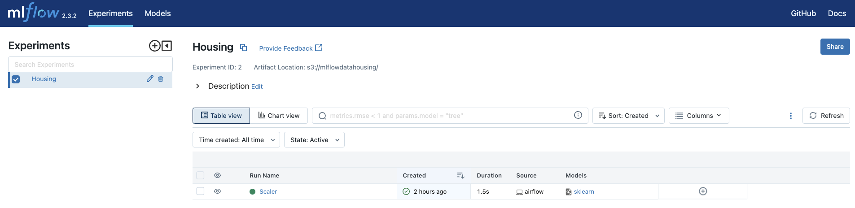Screen dimensions: 855x208
Task: Click plus icon to add column
Action: click(703, 191)
